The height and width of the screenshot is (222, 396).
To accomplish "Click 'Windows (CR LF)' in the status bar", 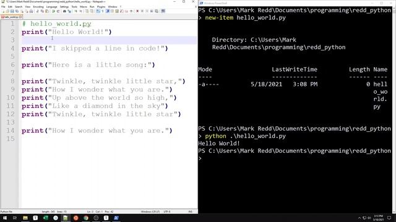I will point(150,212).
